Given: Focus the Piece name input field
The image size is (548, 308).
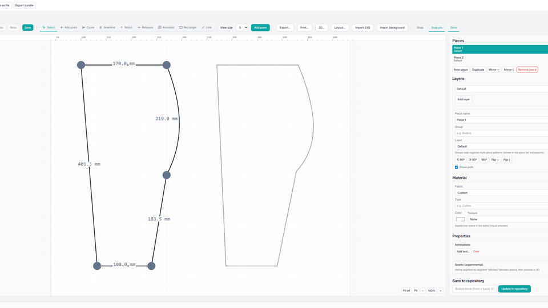Looking at the screenshot, I should [x=501, y=120].
